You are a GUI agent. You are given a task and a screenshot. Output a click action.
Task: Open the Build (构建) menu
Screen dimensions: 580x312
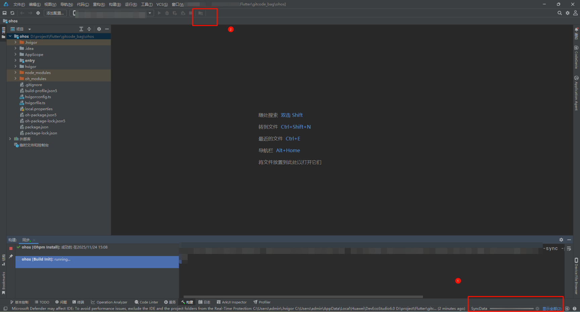(x=115, y=4)
